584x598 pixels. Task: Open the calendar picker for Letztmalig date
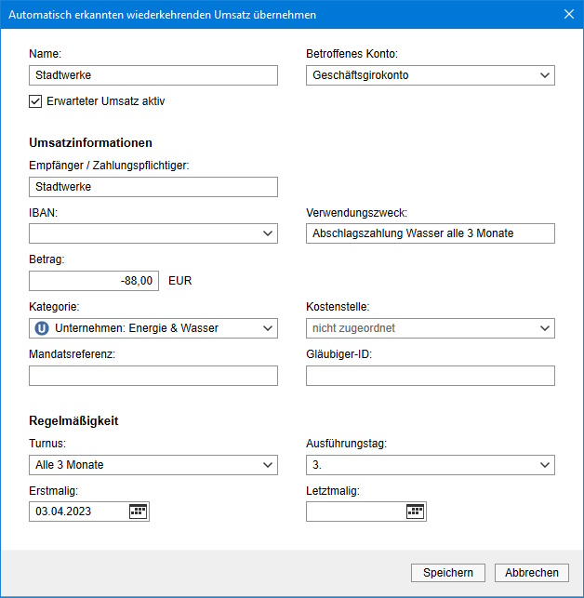tap(415, 512)
